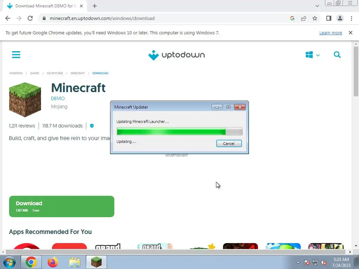Open the Windows Start menu
The width and height of the screenshot is (359, 269).
click(x=9, y=262)
